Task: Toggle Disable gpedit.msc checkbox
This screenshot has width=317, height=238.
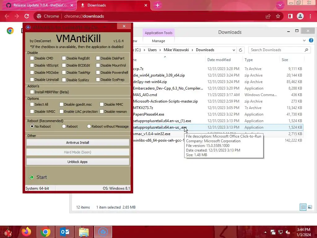Action: (x=61, y=104)
